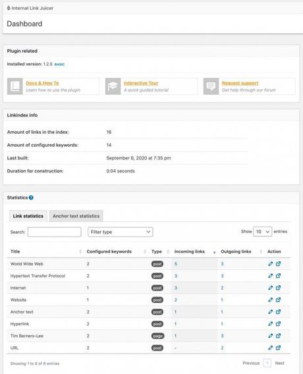Click the Previous pagination button

(251, 363)
